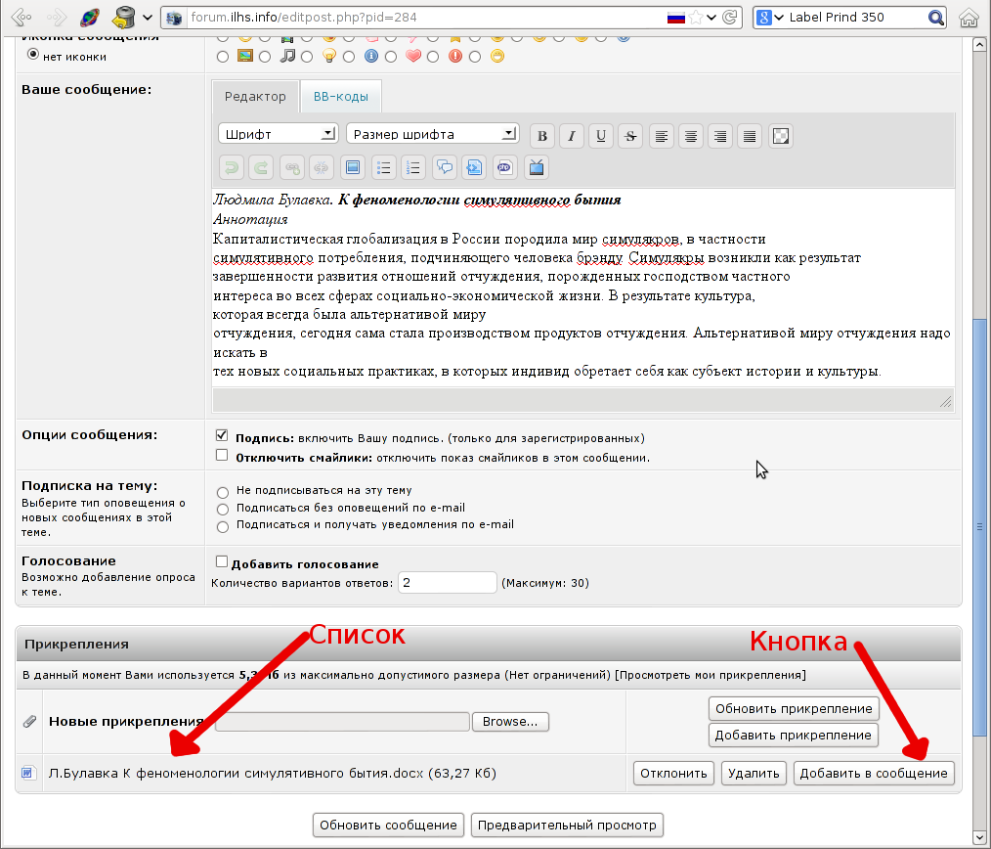Switch to the Редактор tab

point(255,97)
